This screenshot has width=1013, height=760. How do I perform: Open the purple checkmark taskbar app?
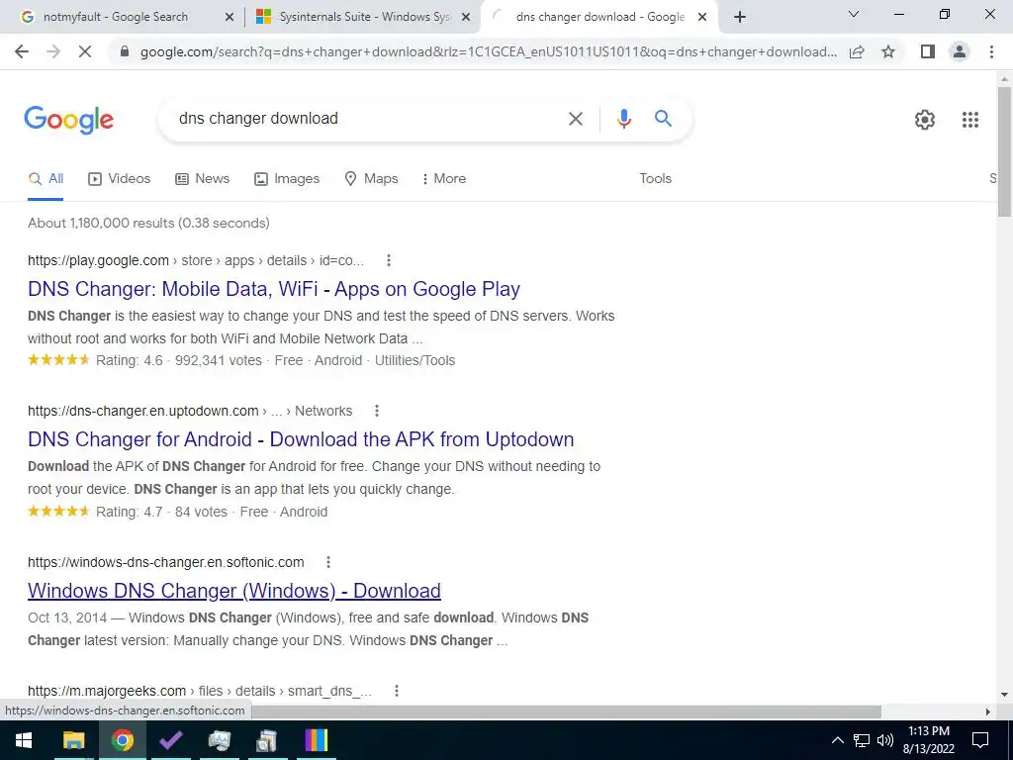pyautogui.click(x=170, y=740)
